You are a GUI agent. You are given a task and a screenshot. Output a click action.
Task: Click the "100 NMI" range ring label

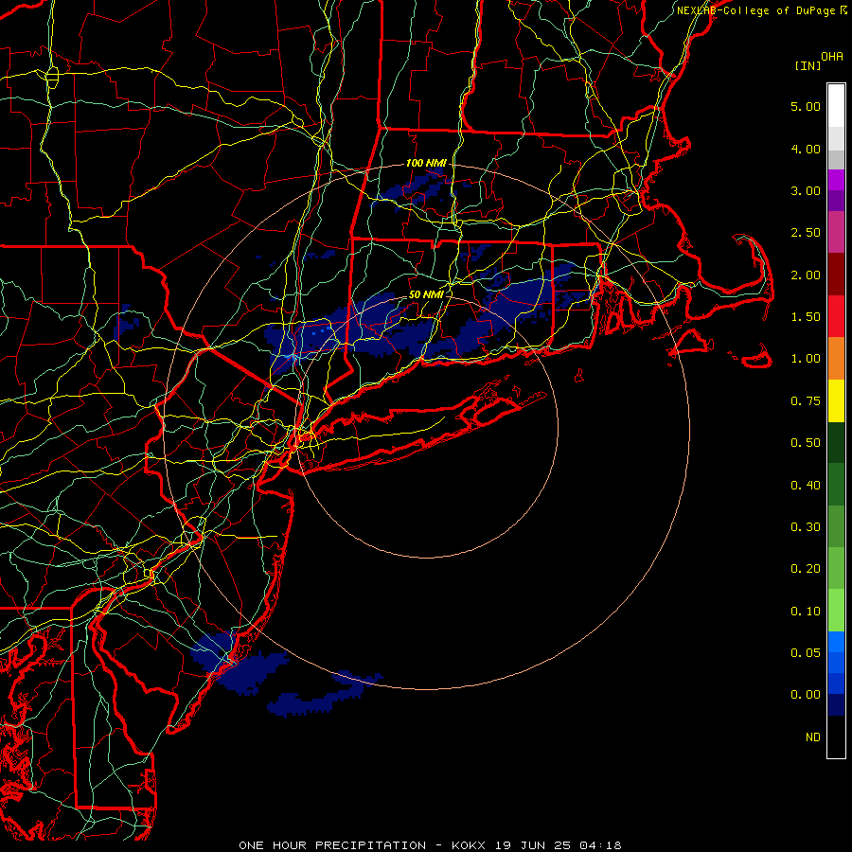426,163
